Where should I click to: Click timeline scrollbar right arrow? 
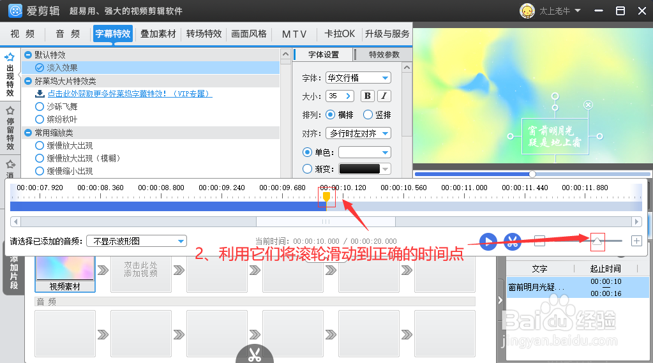[636, 221]
